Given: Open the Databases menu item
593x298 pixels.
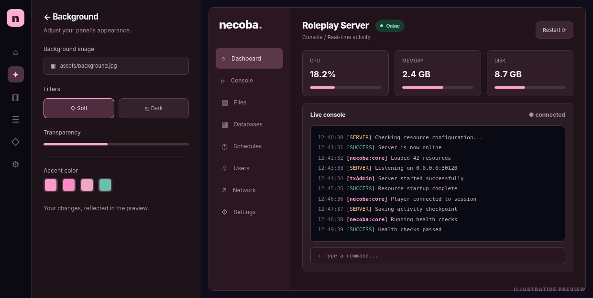Looking at the screenshot, I should point(249,124).
